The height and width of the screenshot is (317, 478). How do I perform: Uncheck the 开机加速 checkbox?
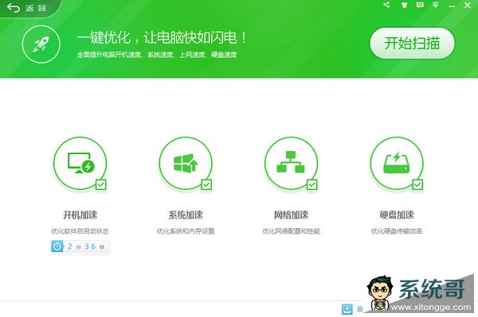pyautogui.click(x=101, y=184)
